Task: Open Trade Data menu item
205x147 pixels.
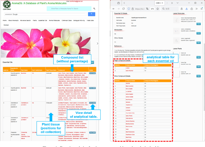Action: (90, 20)
